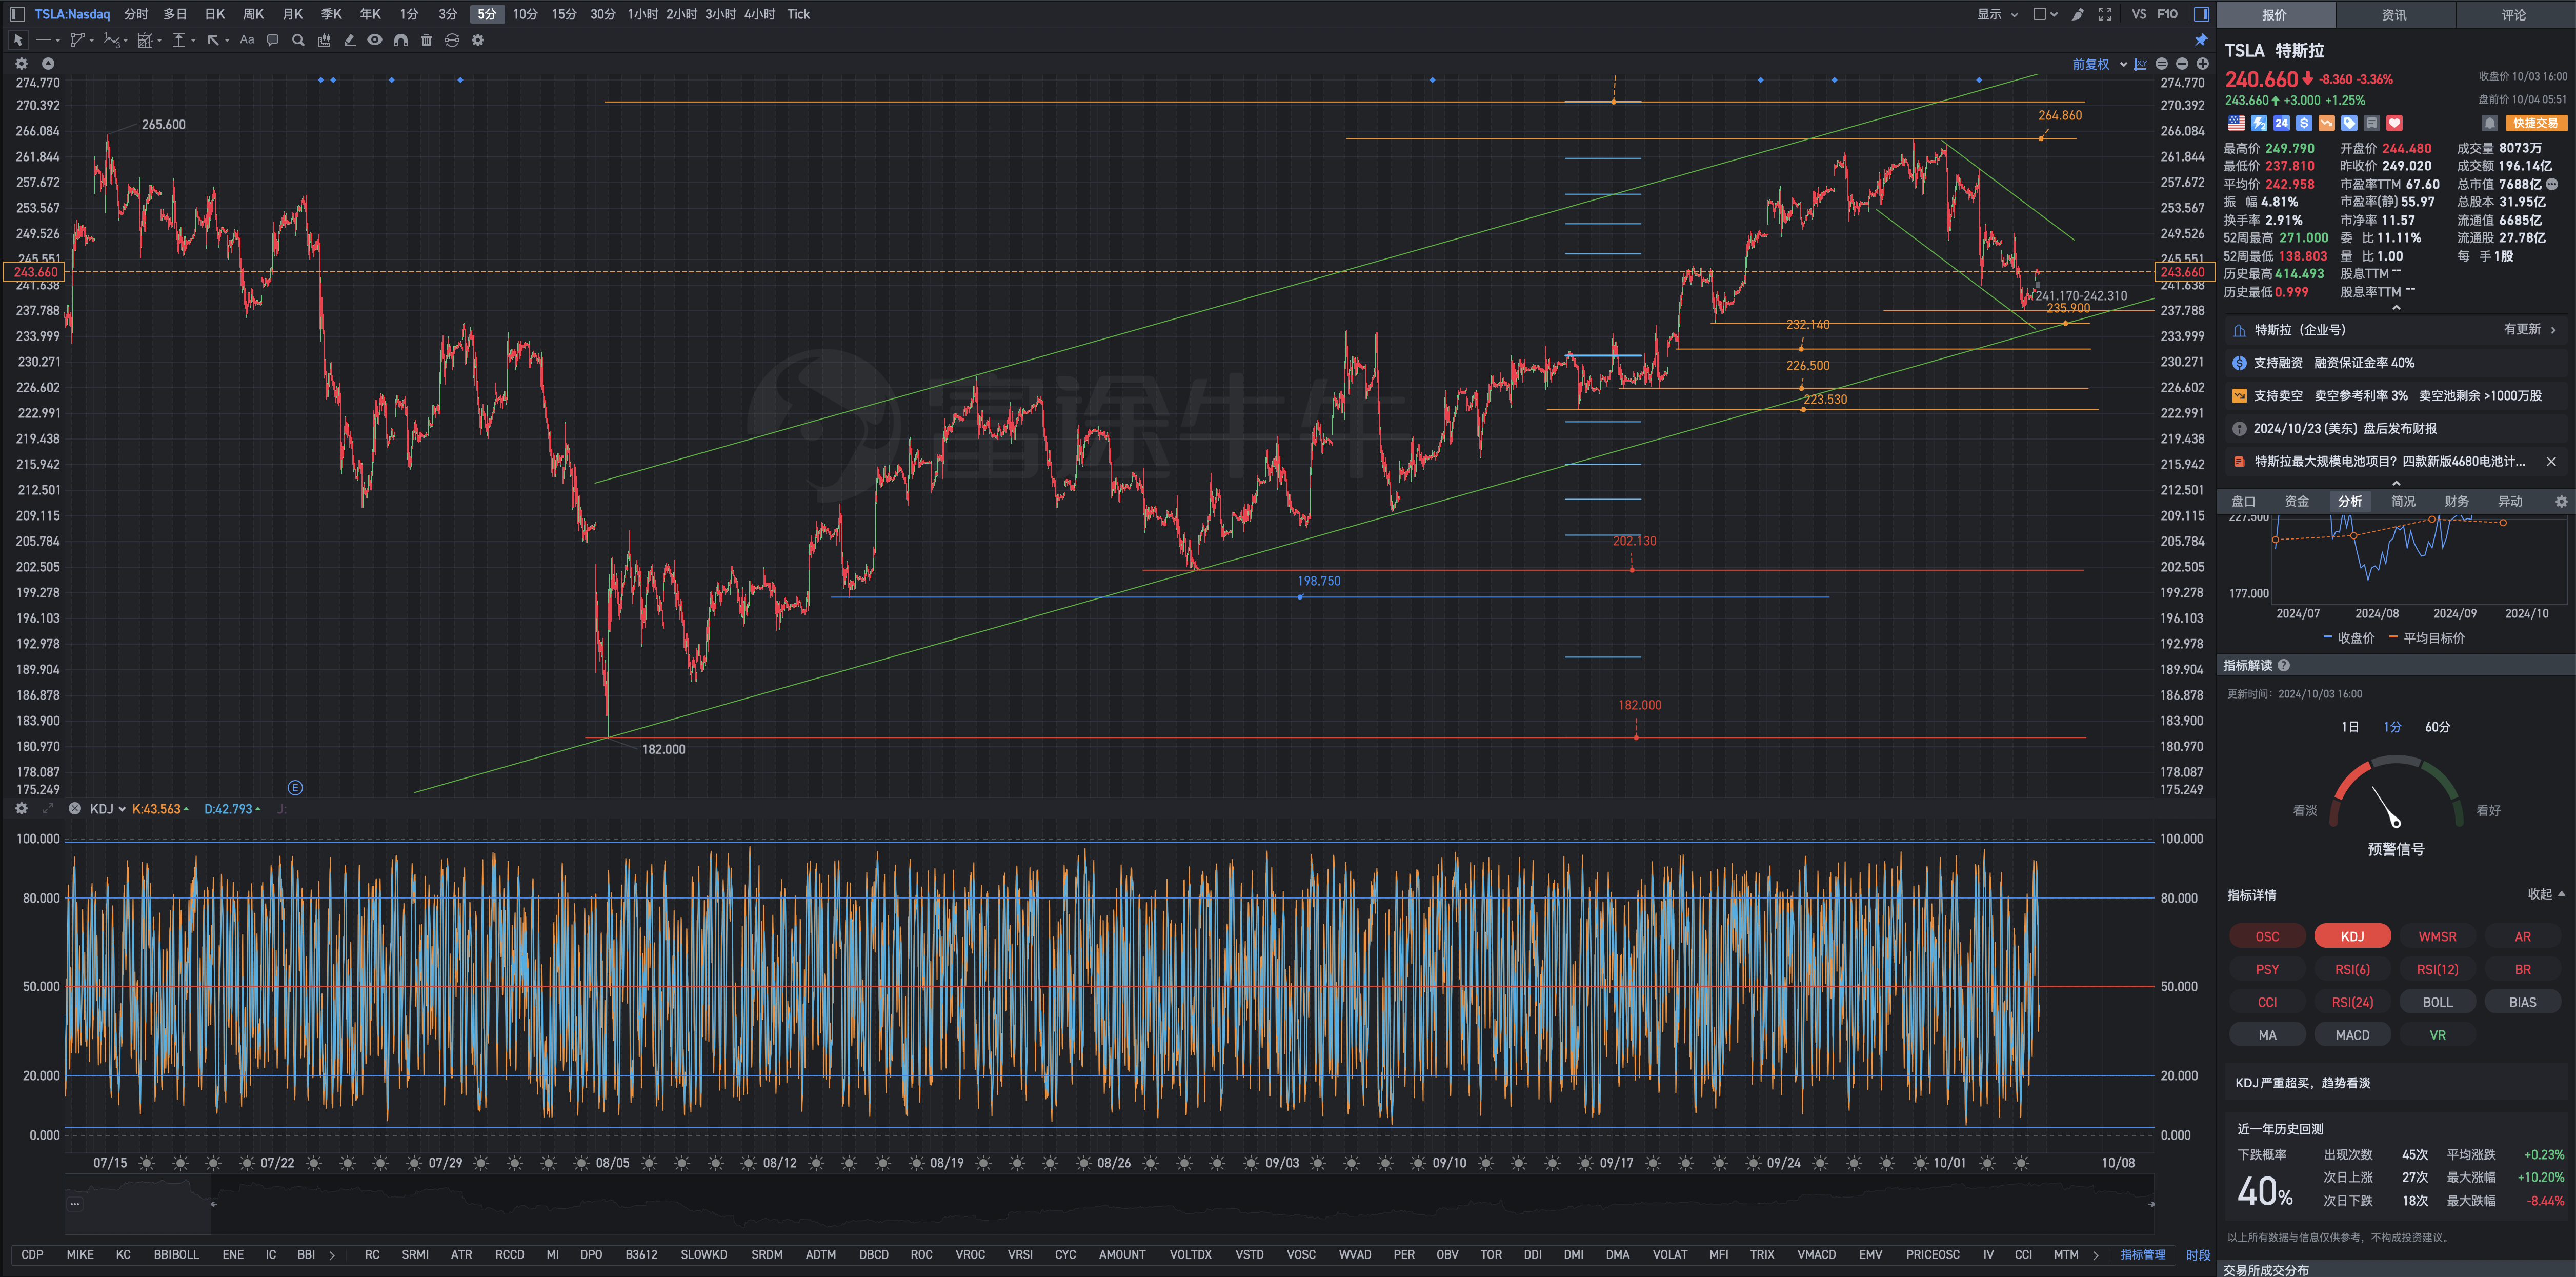Open the 显示 display dropdown
Image resolution: width=2576 pixels, height=1277 pixels.
pos(1997,14)
